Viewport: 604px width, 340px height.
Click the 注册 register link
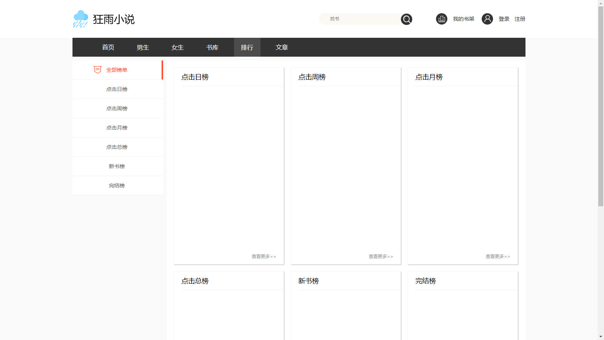click(x=519, y=19)
